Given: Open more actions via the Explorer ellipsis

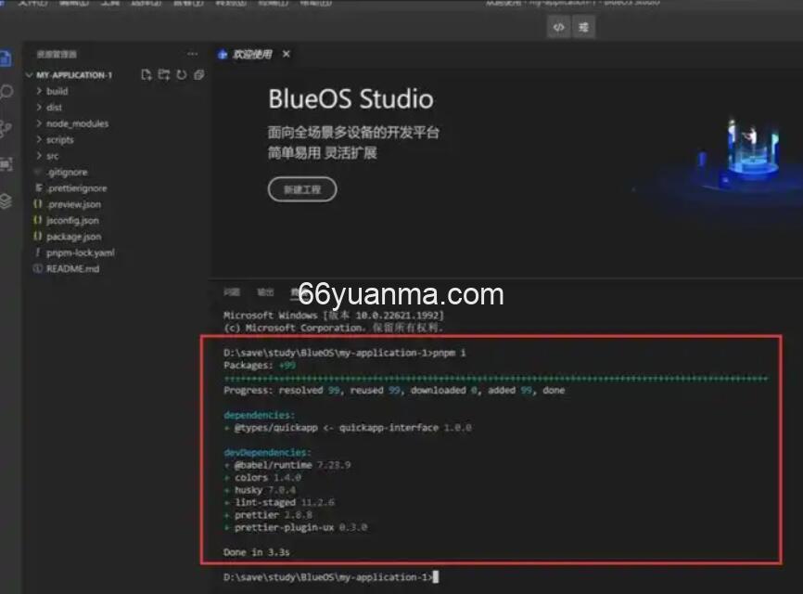Looking at the screenshot, I should click(192, 54).
